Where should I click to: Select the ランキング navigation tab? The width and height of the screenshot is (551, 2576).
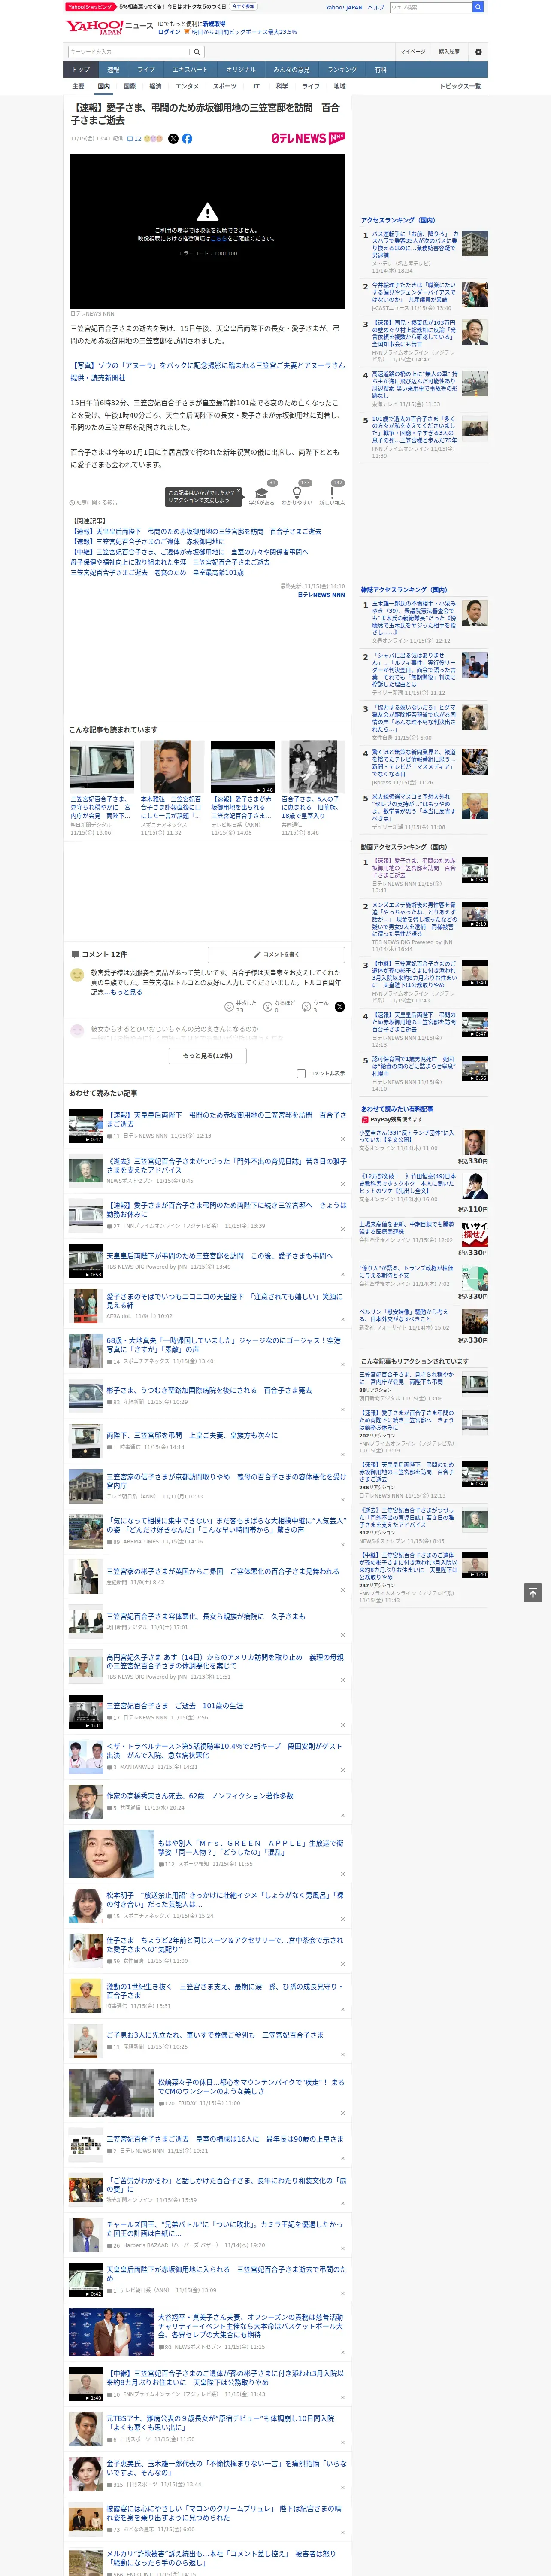coord(342,70)
